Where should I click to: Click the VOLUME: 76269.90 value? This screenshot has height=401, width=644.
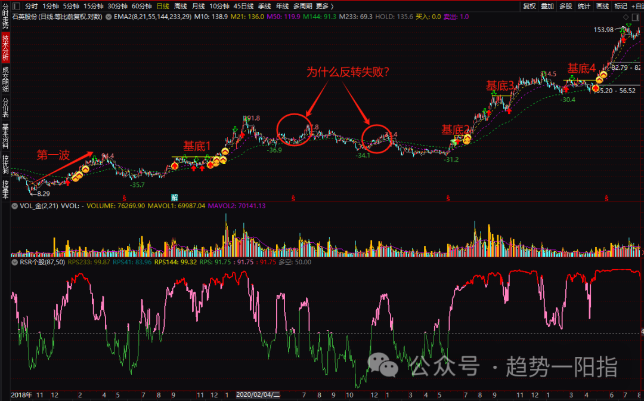[116, 206]
